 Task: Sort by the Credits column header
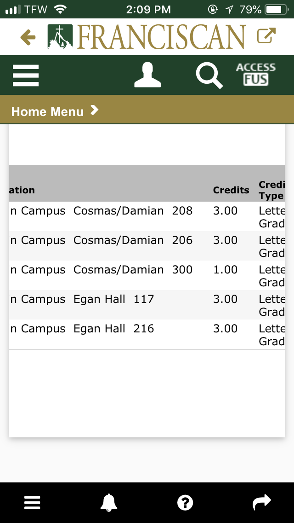231,190
